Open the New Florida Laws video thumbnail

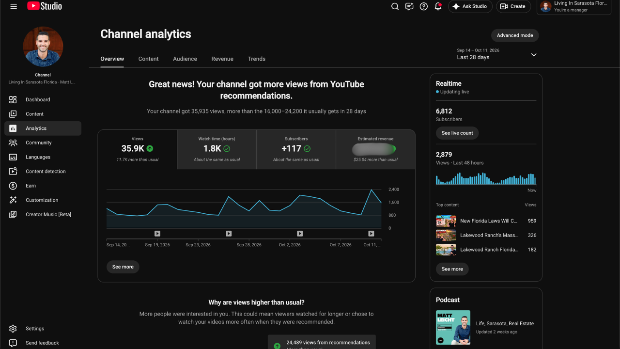coord(446,221)
